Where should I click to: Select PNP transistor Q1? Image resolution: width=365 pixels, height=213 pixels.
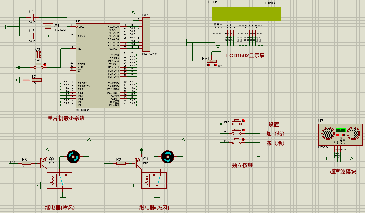point(138,163)
